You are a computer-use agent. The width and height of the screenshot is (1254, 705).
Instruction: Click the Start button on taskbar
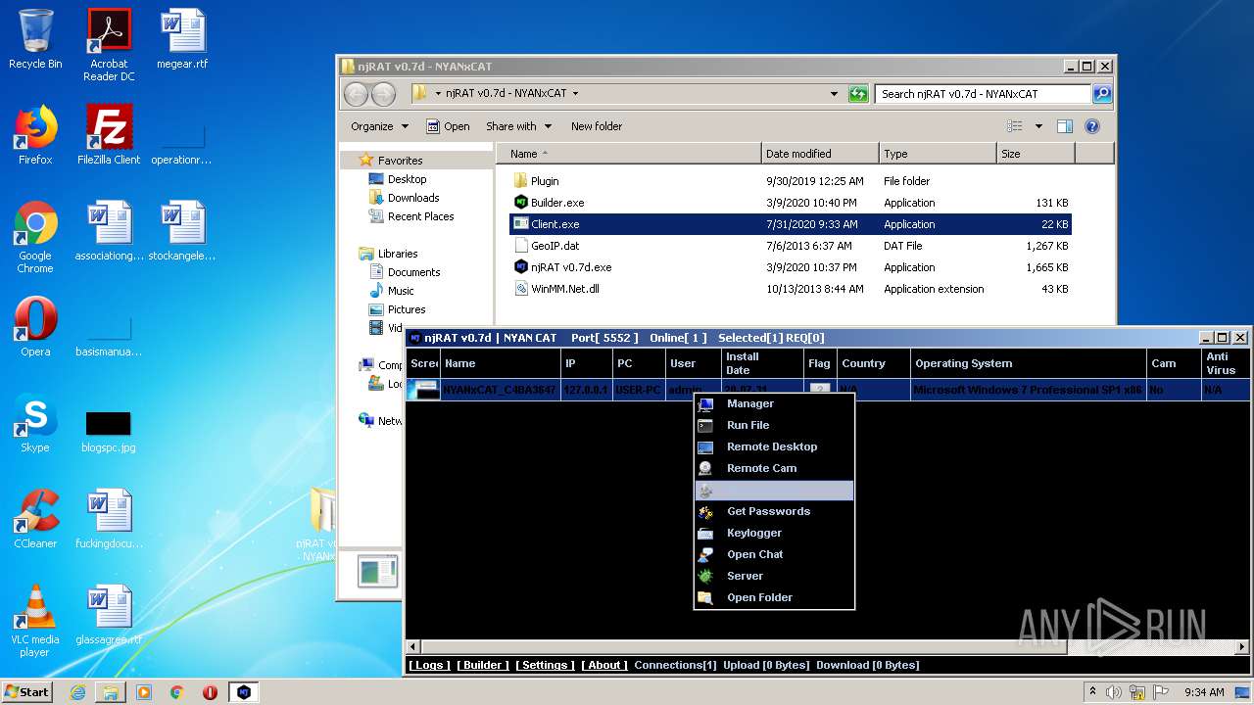pos(26,691)
